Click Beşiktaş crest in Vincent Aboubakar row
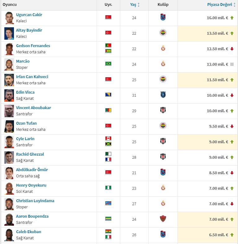 pyautogui.click(x=163, y=110)
